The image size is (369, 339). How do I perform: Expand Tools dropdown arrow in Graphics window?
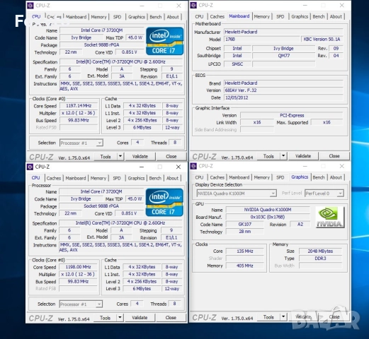(283, 317)
